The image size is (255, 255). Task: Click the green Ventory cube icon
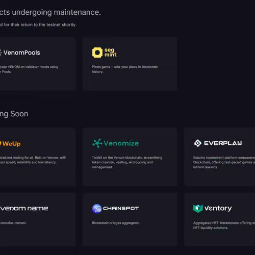(x=198, y=209)
